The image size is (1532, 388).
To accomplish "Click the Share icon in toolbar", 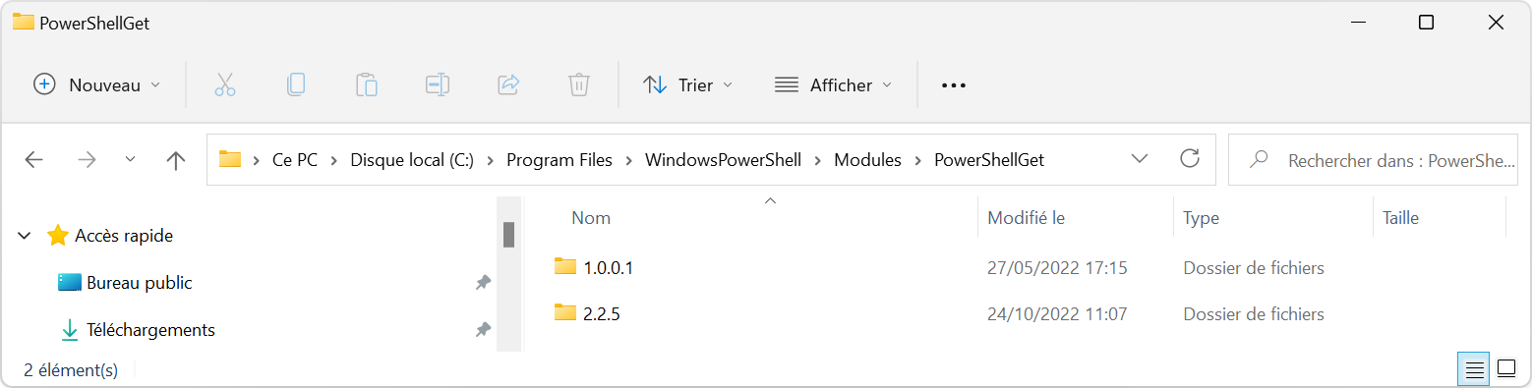I will (x=508, y=85).
